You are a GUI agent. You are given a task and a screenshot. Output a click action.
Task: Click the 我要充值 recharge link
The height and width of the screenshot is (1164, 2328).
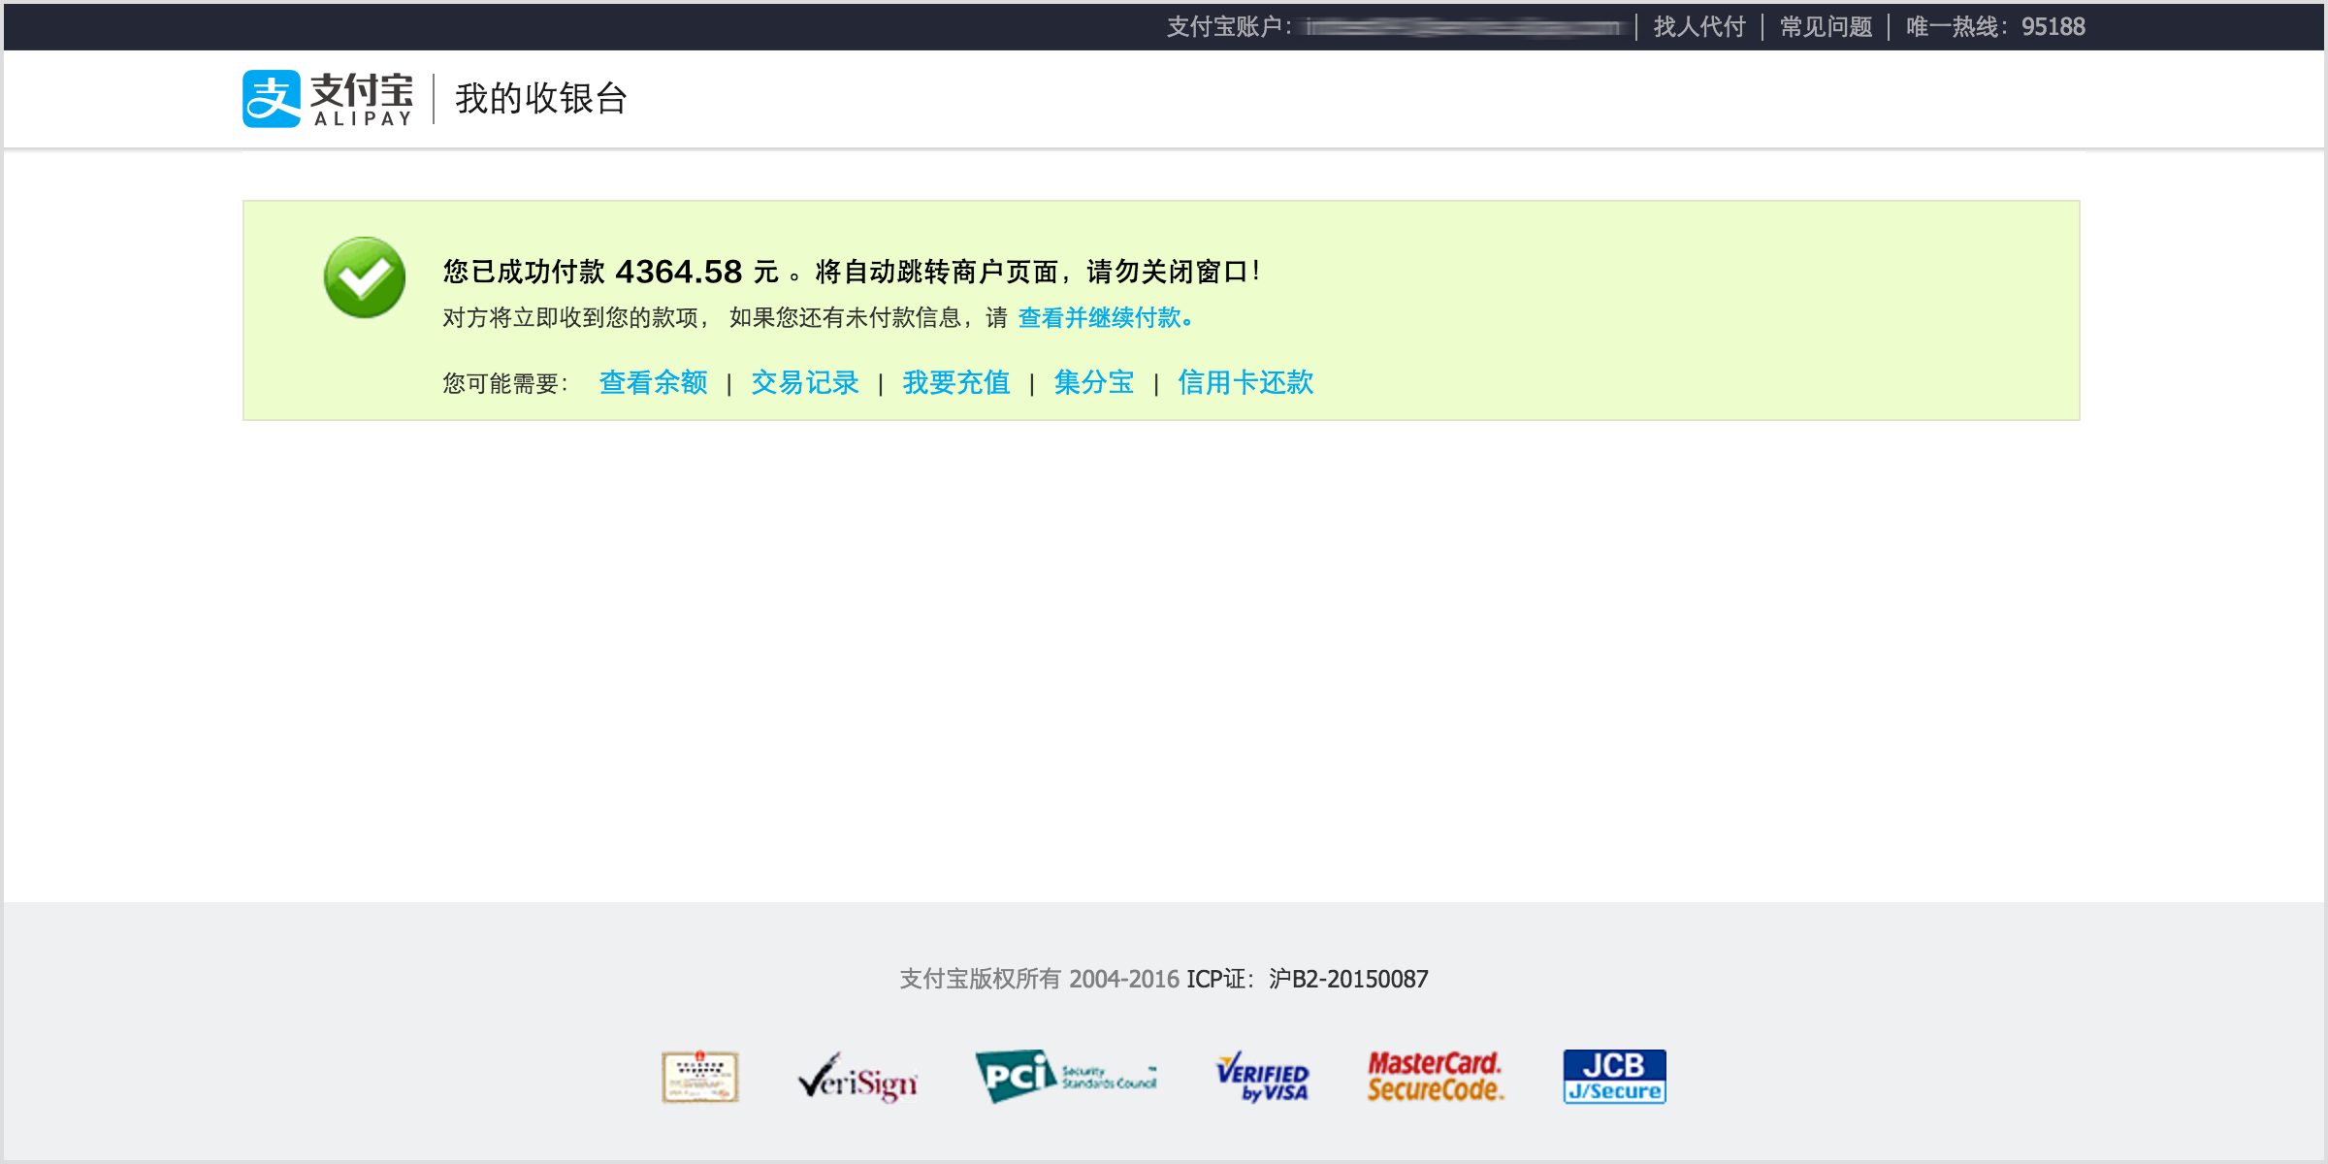tap(955, 382)
